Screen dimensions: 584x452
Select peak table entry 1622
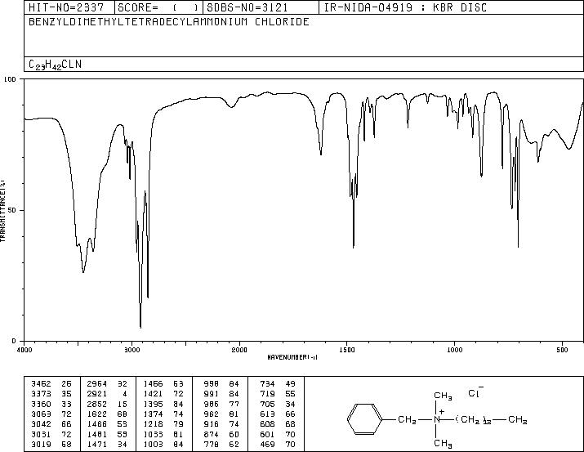(x=97, y=414)
